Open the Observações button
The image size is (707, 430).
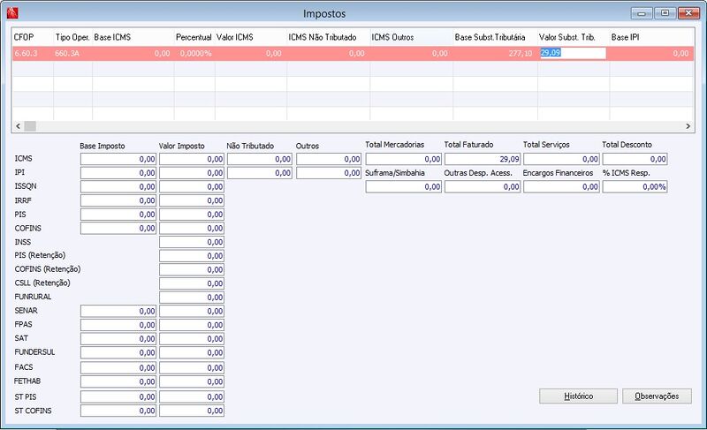coord(657,396)
